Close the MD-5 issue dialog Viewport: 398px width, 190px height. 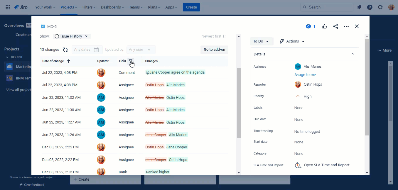tap(357, 26)
